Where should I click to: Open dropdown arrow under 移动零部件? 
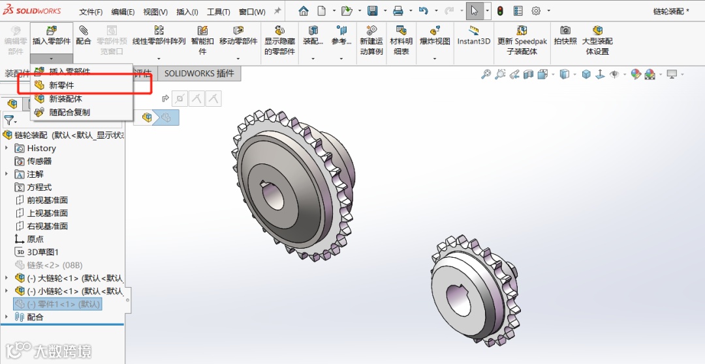tap(238, 59)
